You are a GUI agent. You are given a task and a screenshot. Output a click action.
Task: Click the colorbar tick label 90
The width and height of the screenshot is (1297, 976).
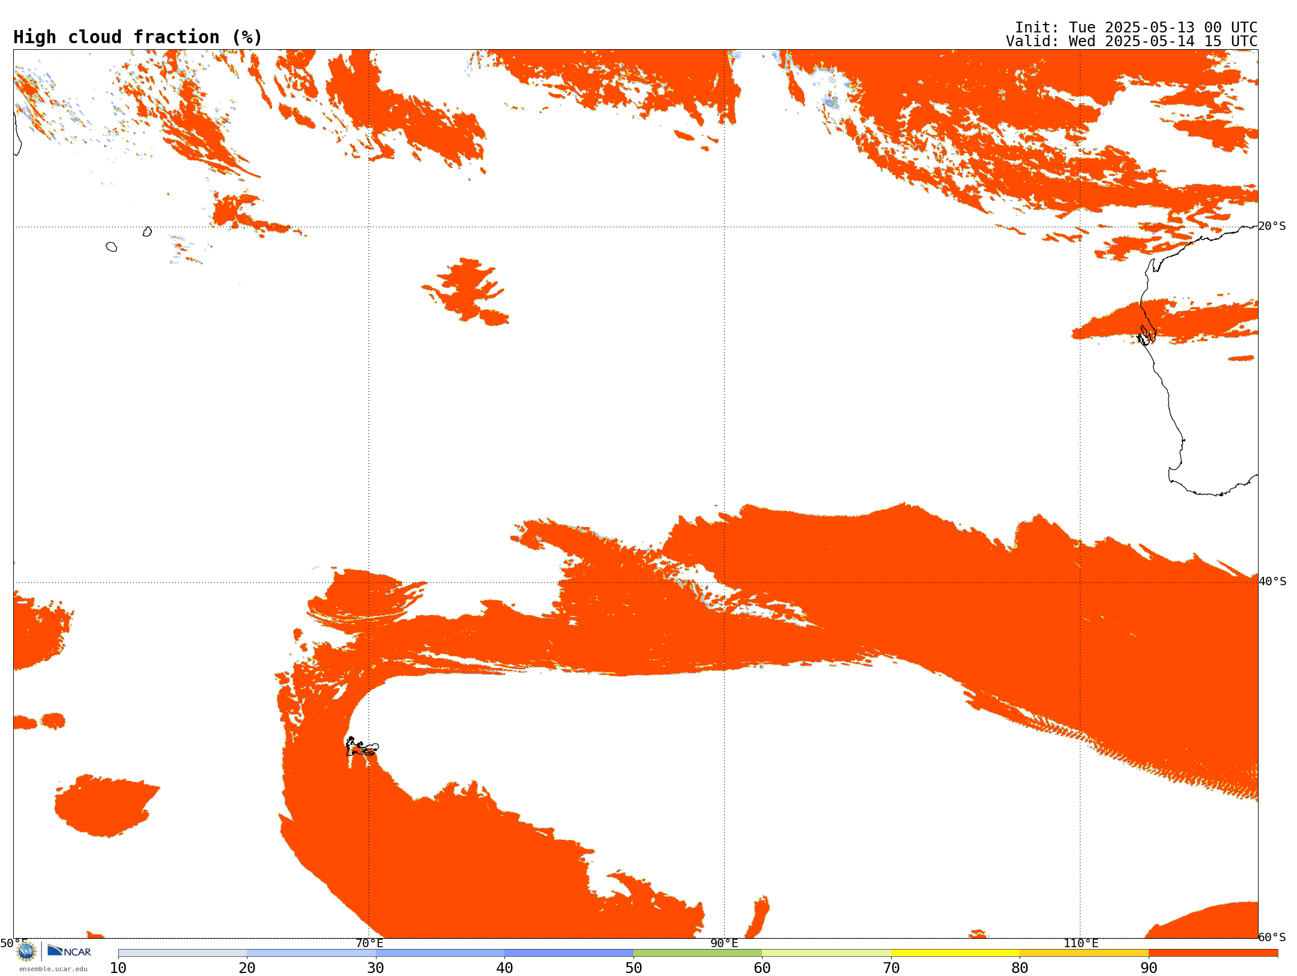pos(1149,968)
